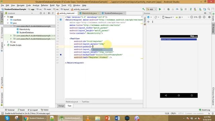Open API 28 version dropdown in preview
Viewport: 215px width, 121px height.
179,17
